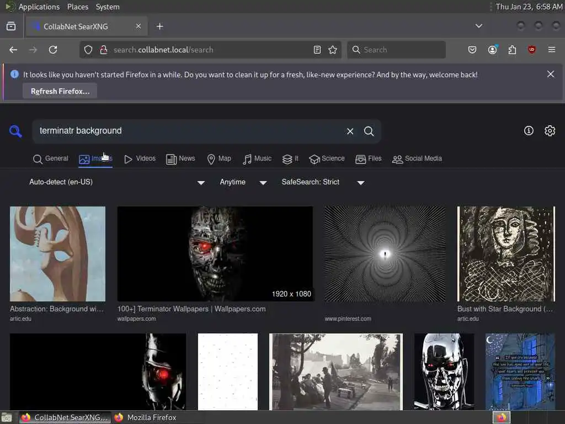Select the Images category tab

[95, 158]
